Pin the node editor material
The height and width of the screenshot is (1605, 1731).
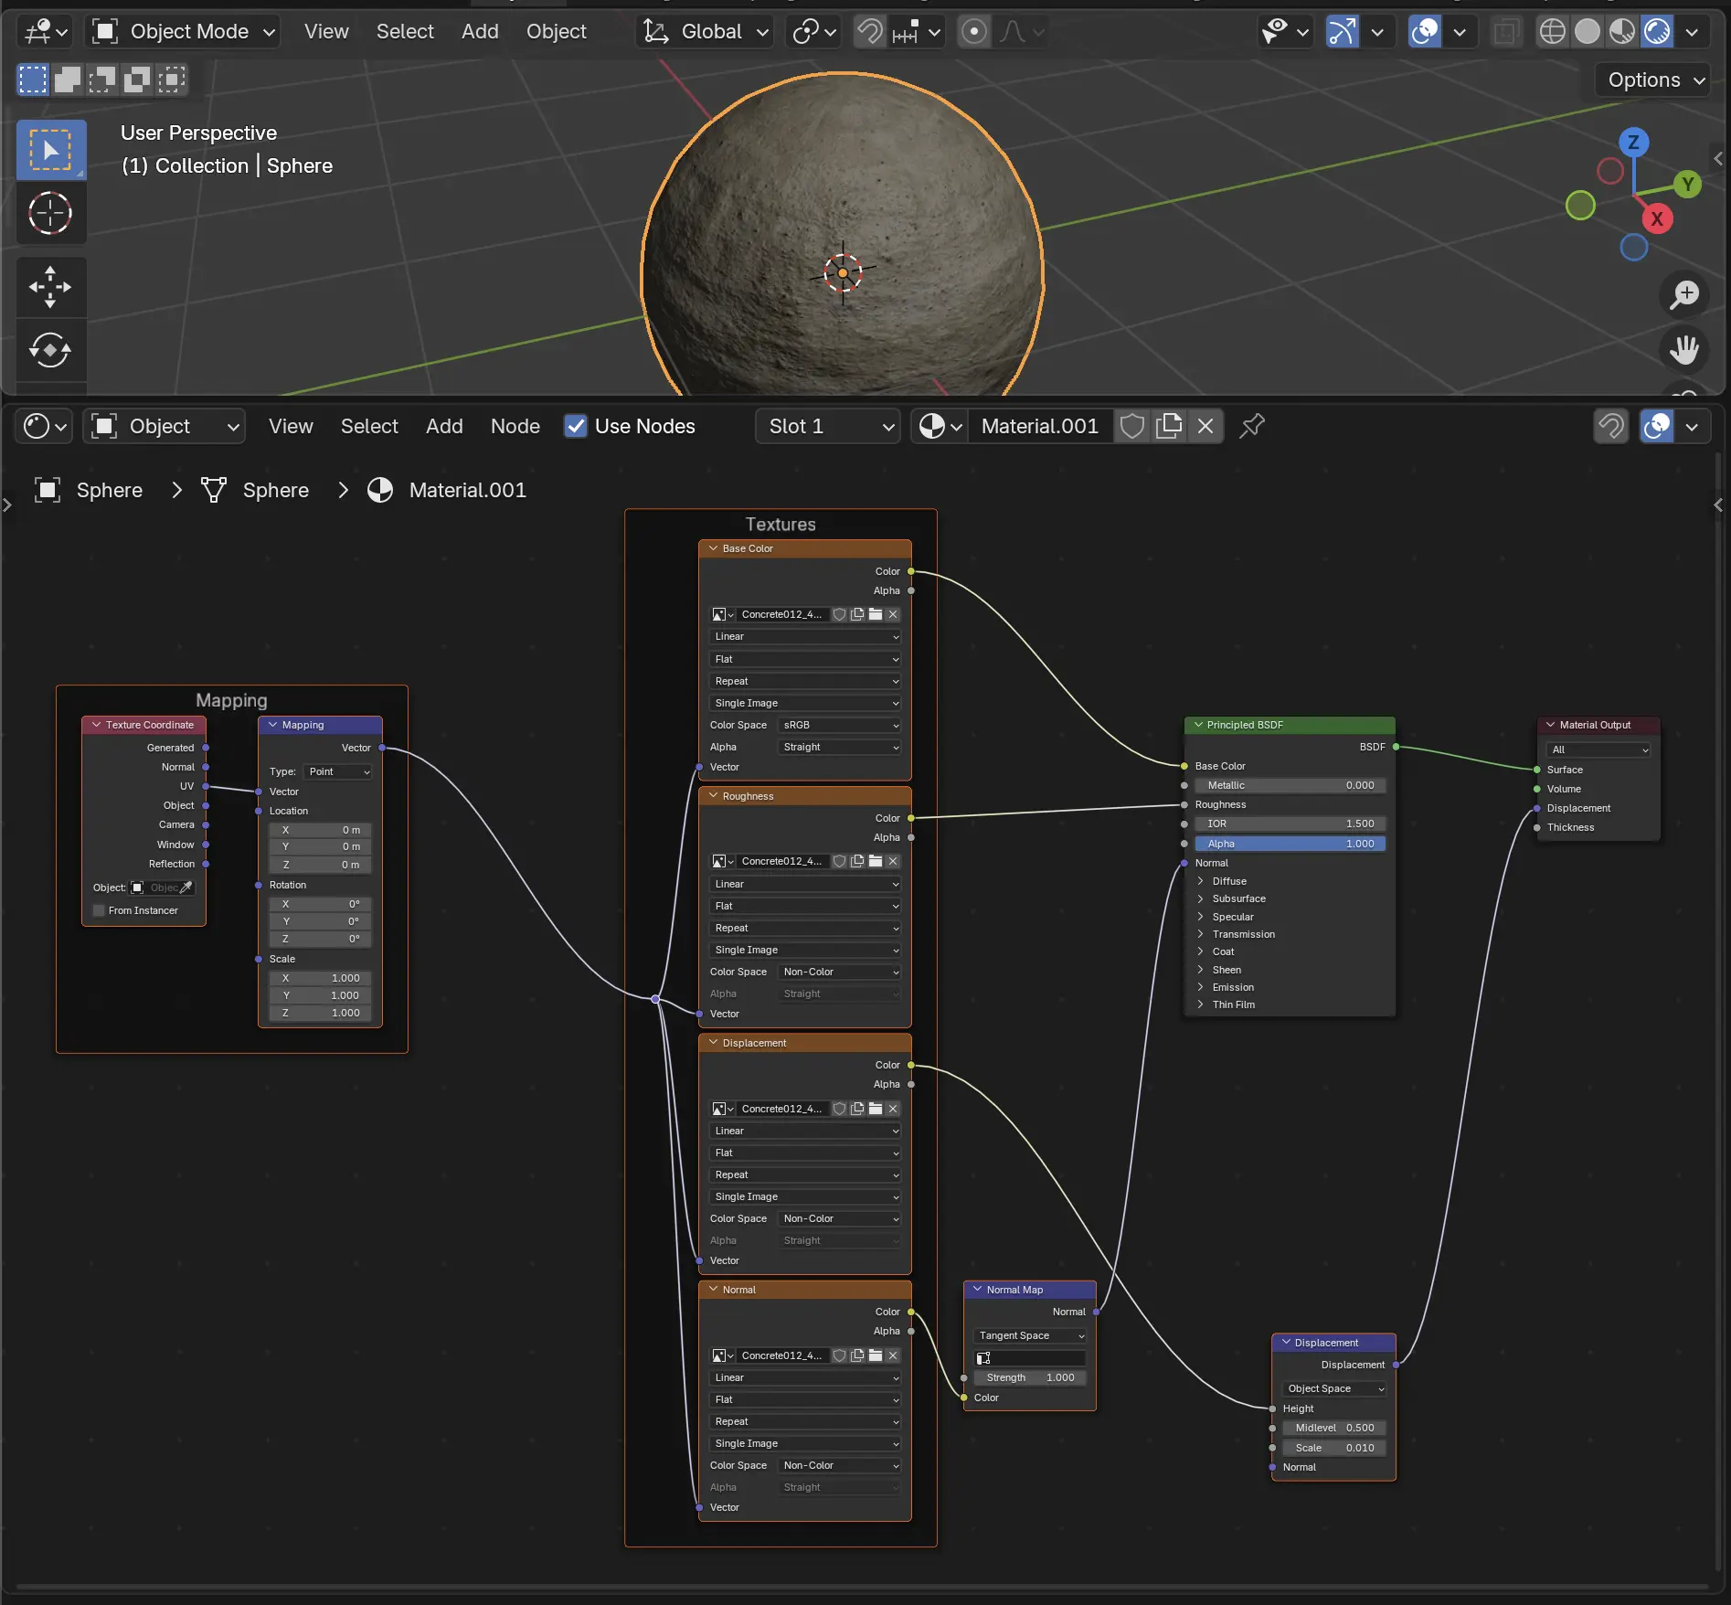click(1251, 426)
